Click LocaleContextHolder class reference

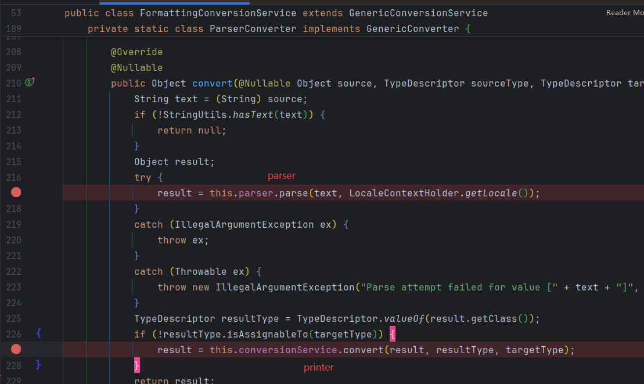[404, 193]
